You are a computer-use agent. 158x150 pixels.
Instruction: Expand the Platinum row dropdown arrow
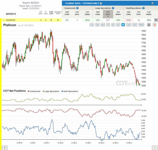(156, 20)
